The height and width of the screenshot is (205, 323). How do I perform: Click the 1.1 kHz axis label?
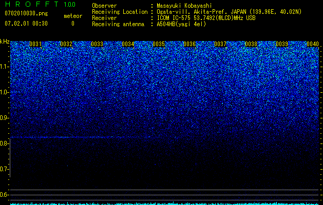click(x=5, y=67)
